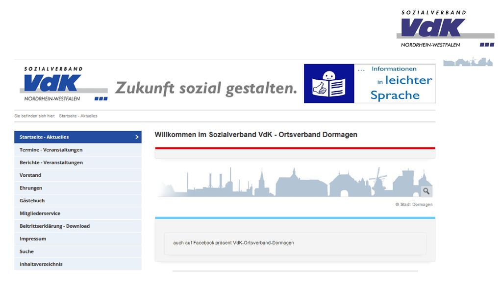
Task: Click the 'Sie befinden sich hier:' label
Action: (35, 116)
